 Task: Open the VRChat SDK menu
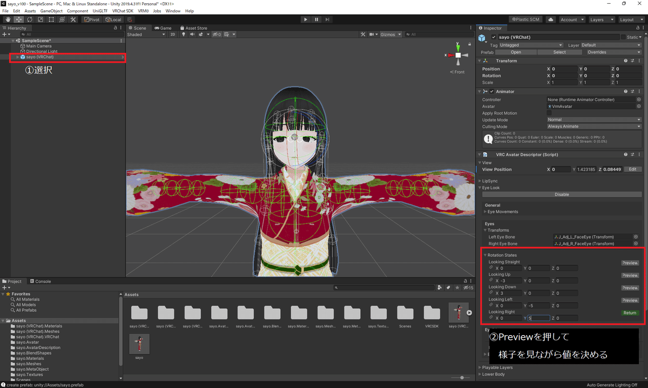pos(123,11)
